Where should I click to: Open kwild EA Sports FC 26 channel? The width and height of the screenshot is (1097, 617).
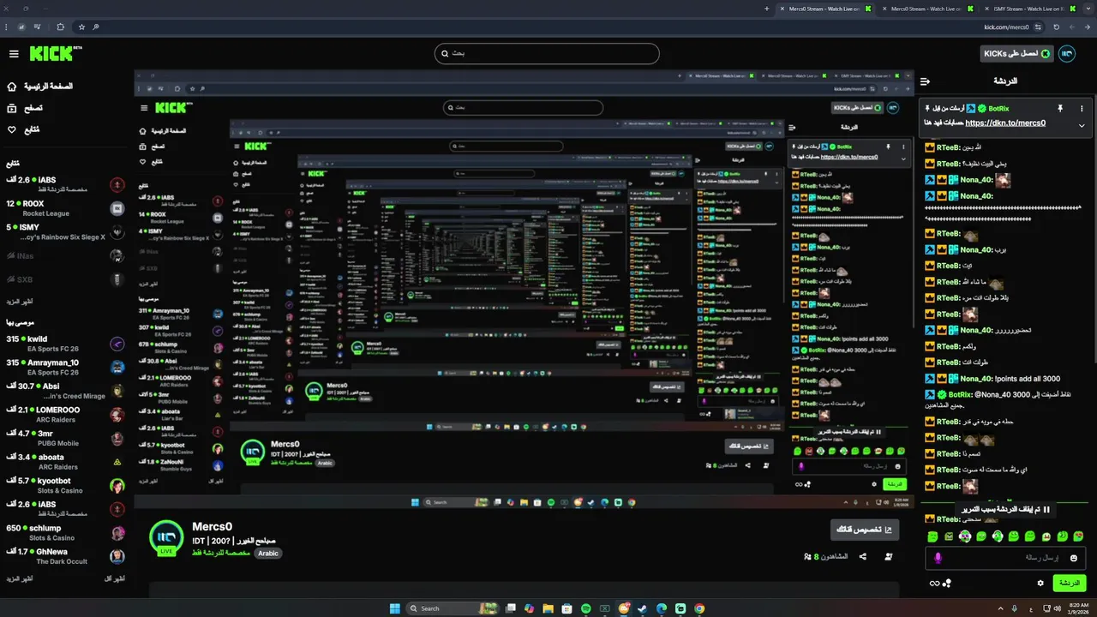[64, 344]
